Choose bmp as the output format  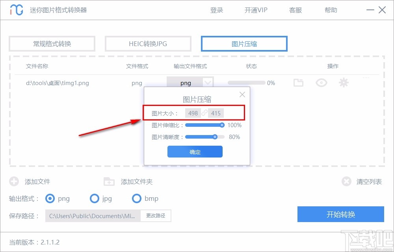coord(137,199)
